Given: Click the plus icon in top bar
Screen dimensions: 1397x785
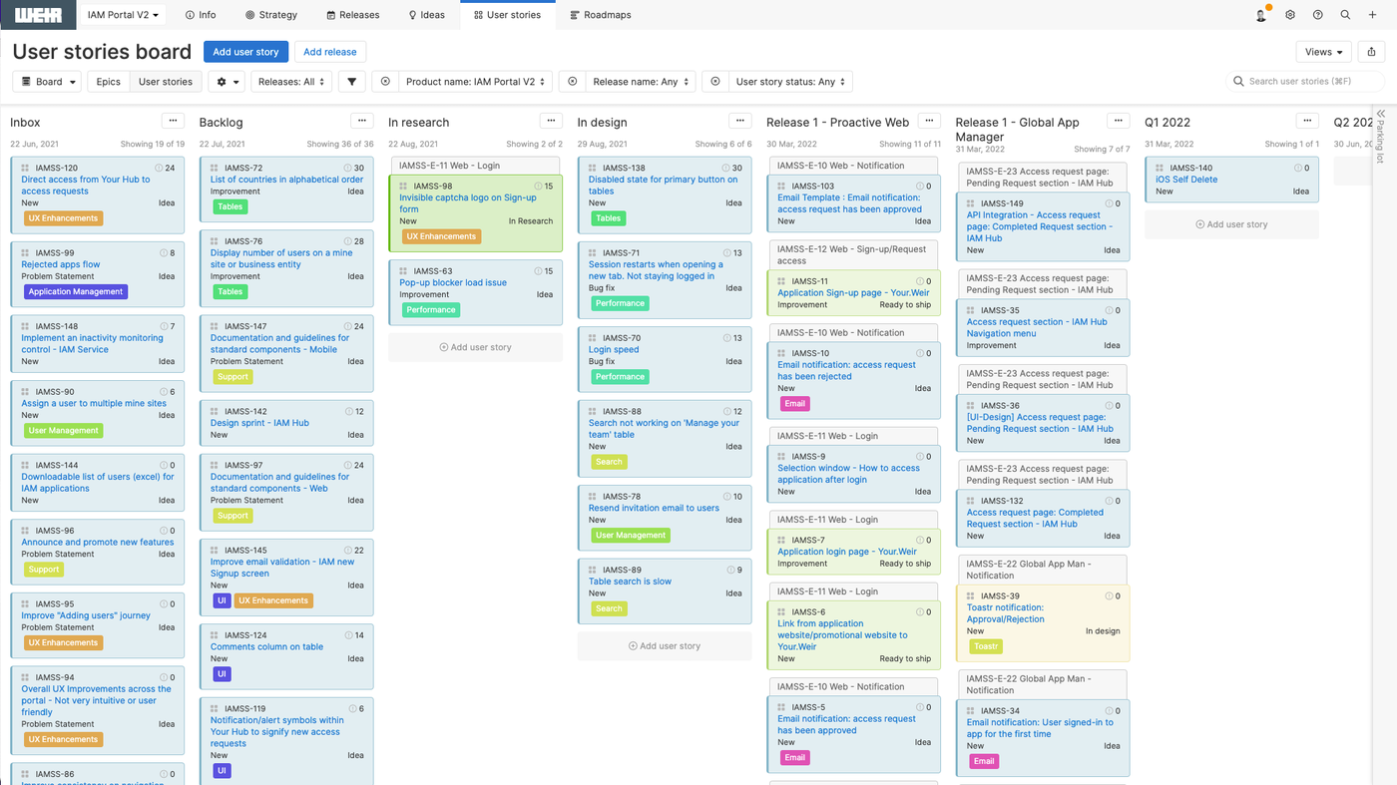Looking at the screenshot, I should [x=1373, y=15].
